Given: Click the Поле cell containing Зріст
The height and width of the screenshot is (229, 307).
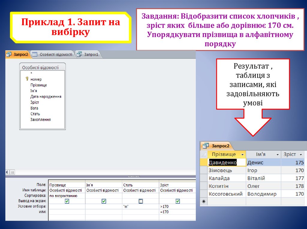Looking at the screenshot, I should point(177,185).
